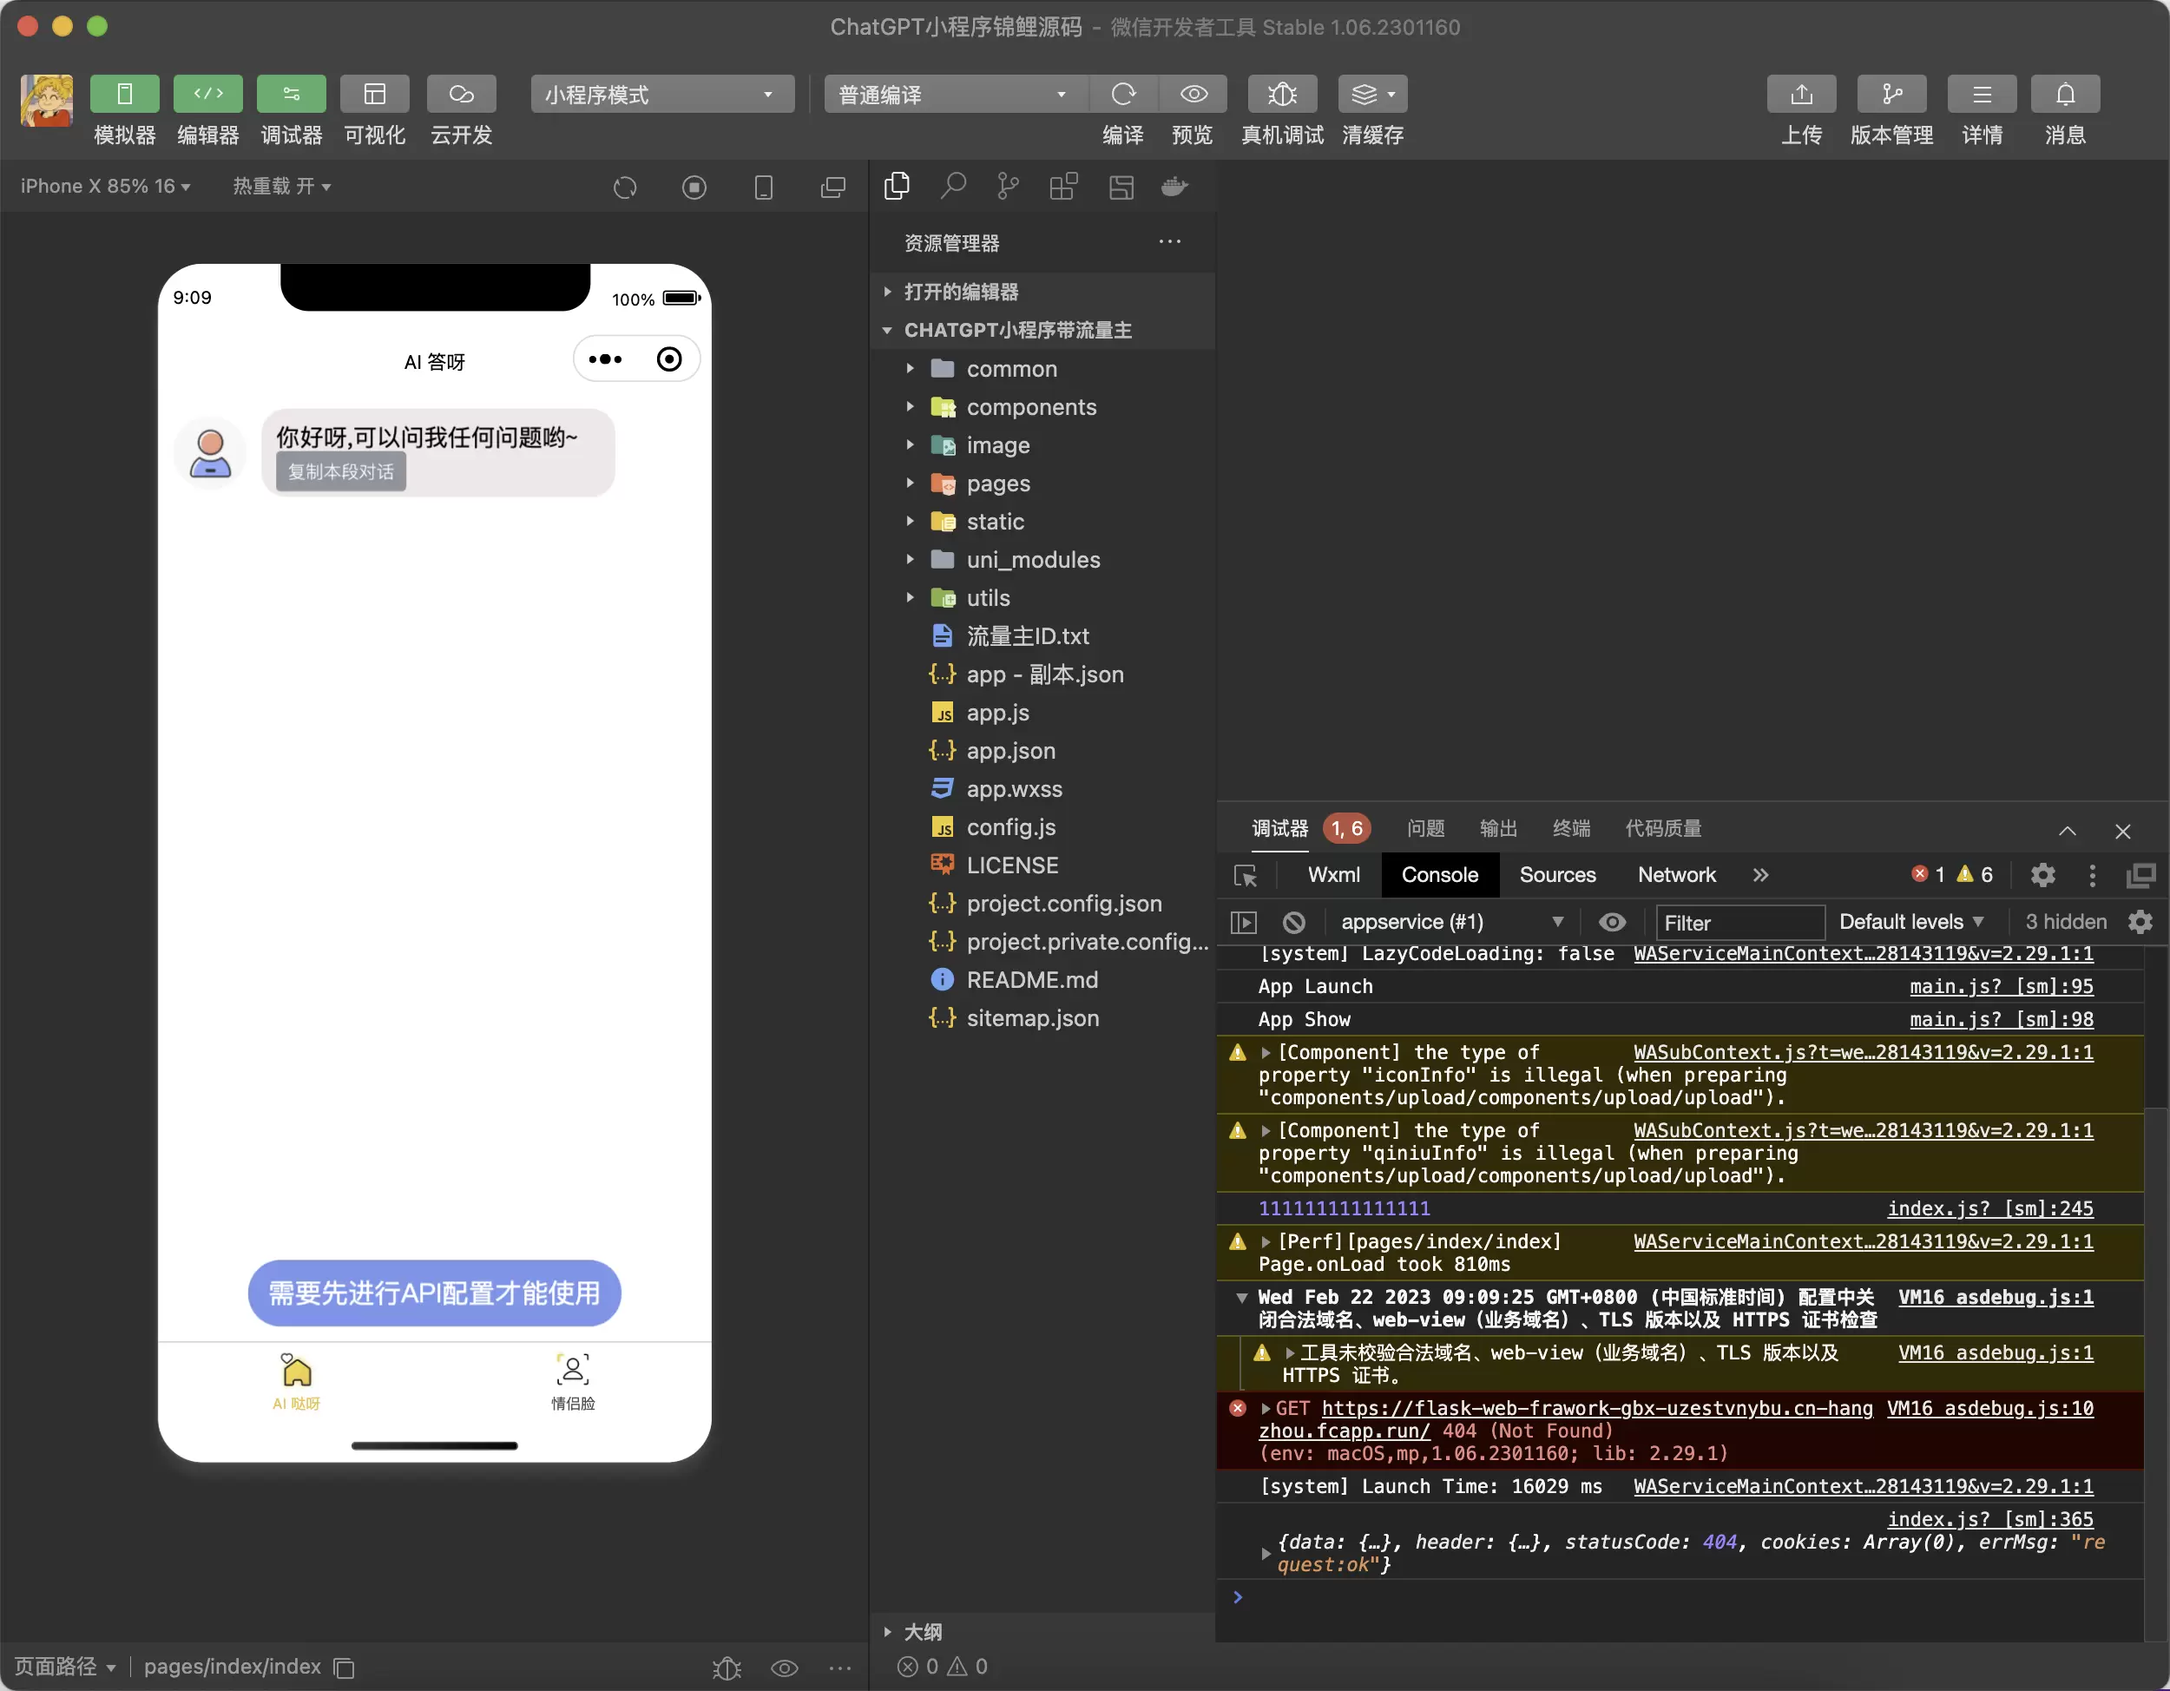
Task: Click the simulator stop icon
Action: point(694,187)
